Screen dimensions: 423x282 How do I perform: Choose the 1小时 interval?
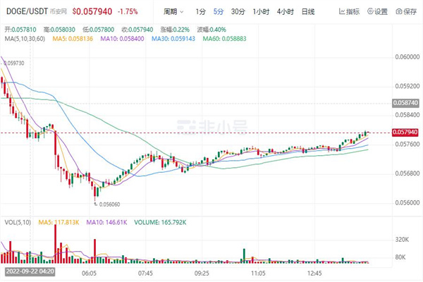click(x=261, y=12)
